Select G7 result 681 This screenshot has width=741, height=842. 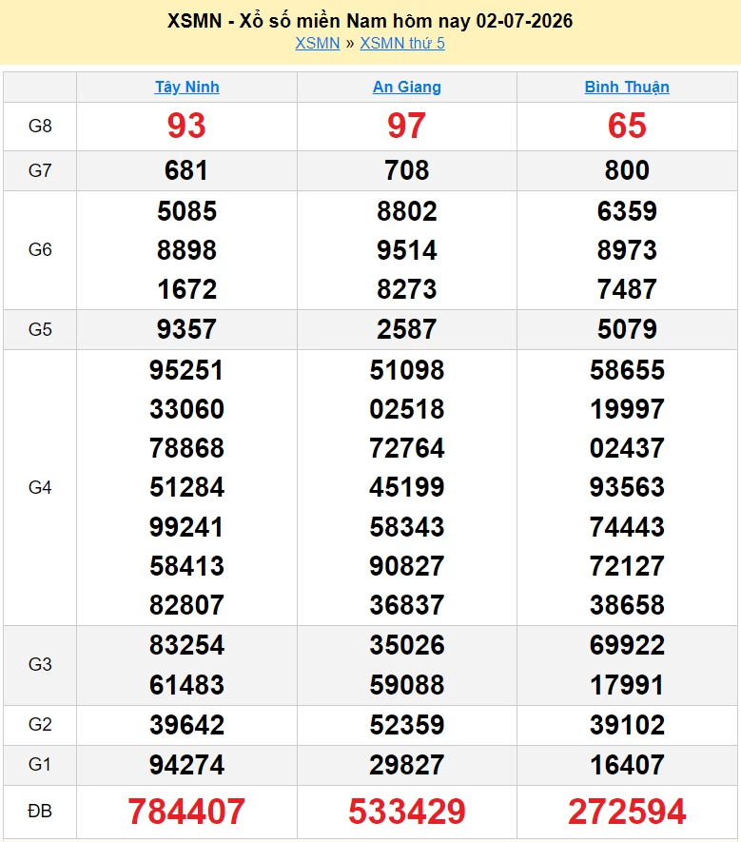pyautogui.click(x=186, y=170)
